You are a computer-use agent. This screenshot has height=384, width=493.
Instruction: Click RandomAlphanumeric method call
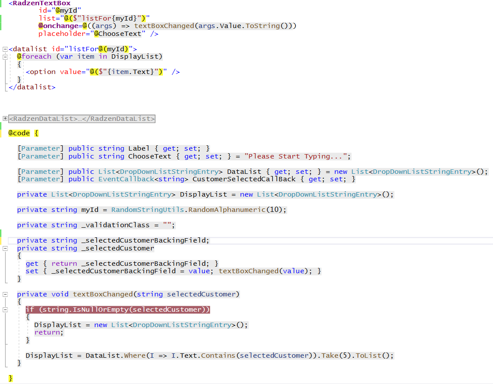point(227,210)
